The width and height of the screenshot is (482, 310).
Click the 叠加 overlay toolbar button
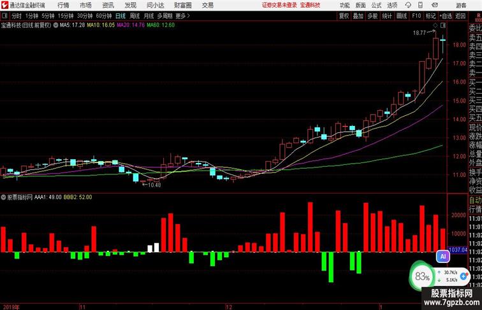(358, 16)
